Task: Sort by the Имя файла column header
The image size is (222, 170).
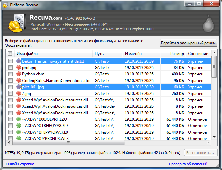Action: tap(53, 54)
